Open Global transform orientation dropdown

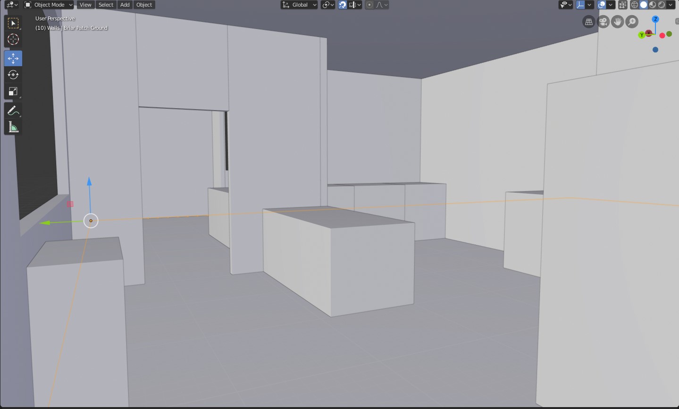coord(299,5)
